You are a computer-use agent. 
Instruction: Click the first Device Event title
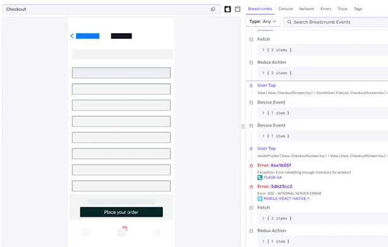pyautogui.click(x=271, y=102)
